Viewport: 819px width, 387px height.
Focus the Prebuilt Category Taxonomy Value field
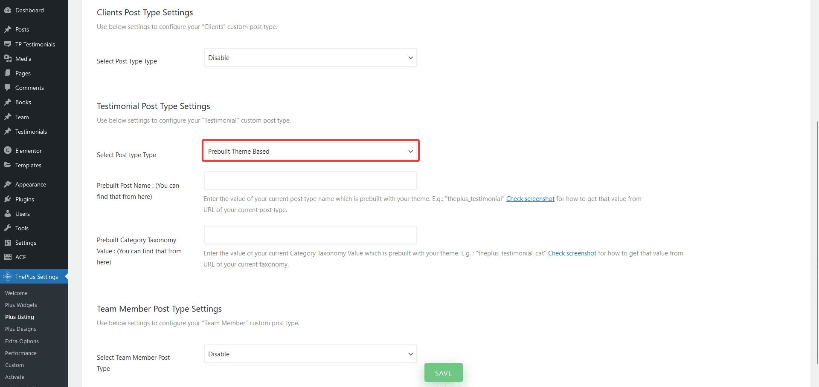click(x=311, y=235)
